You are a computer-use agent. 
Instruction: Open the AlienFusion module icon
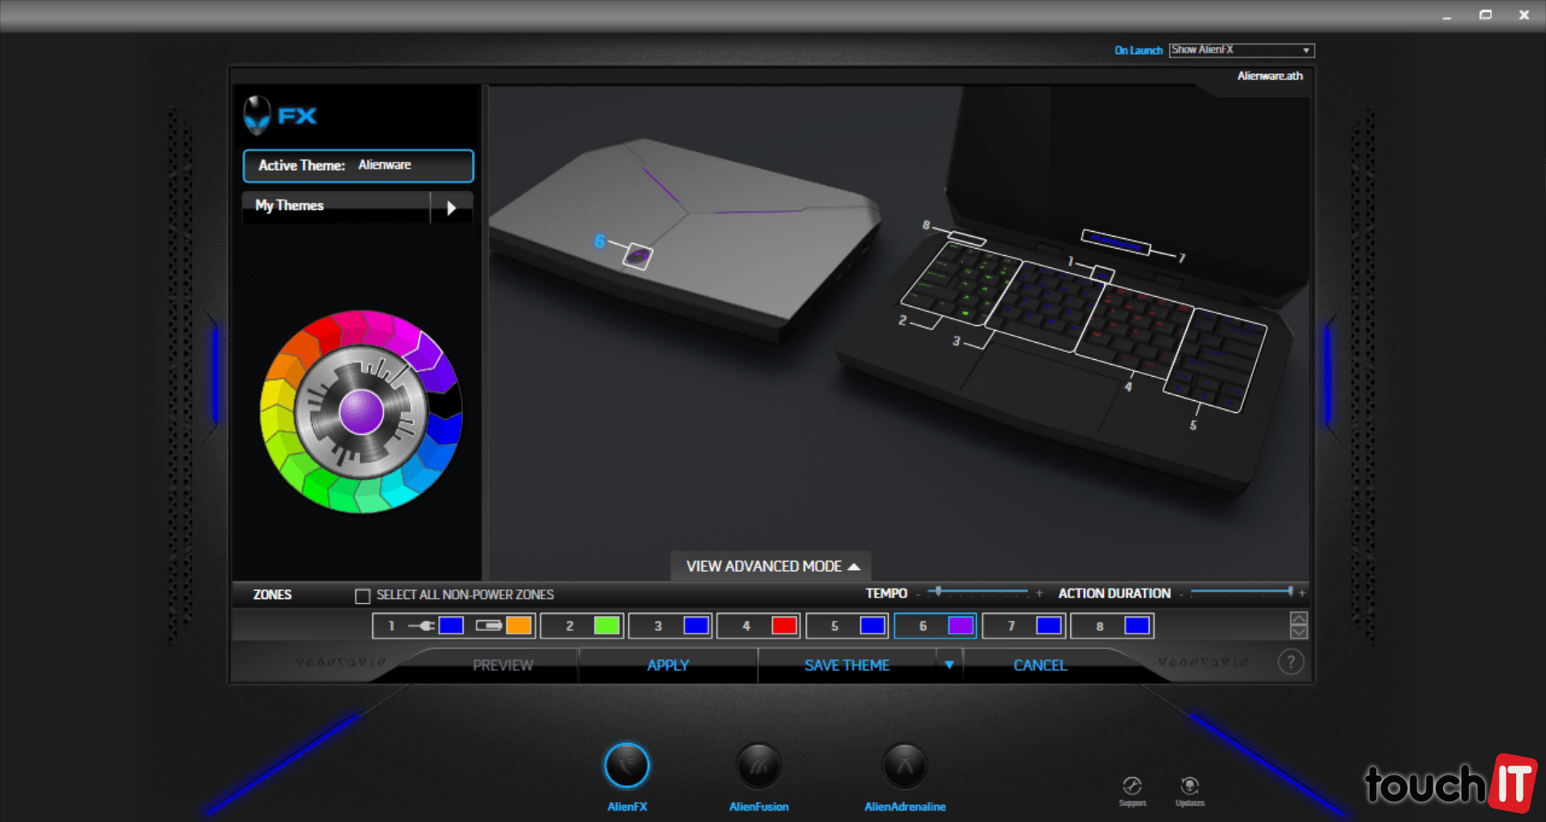759,765
